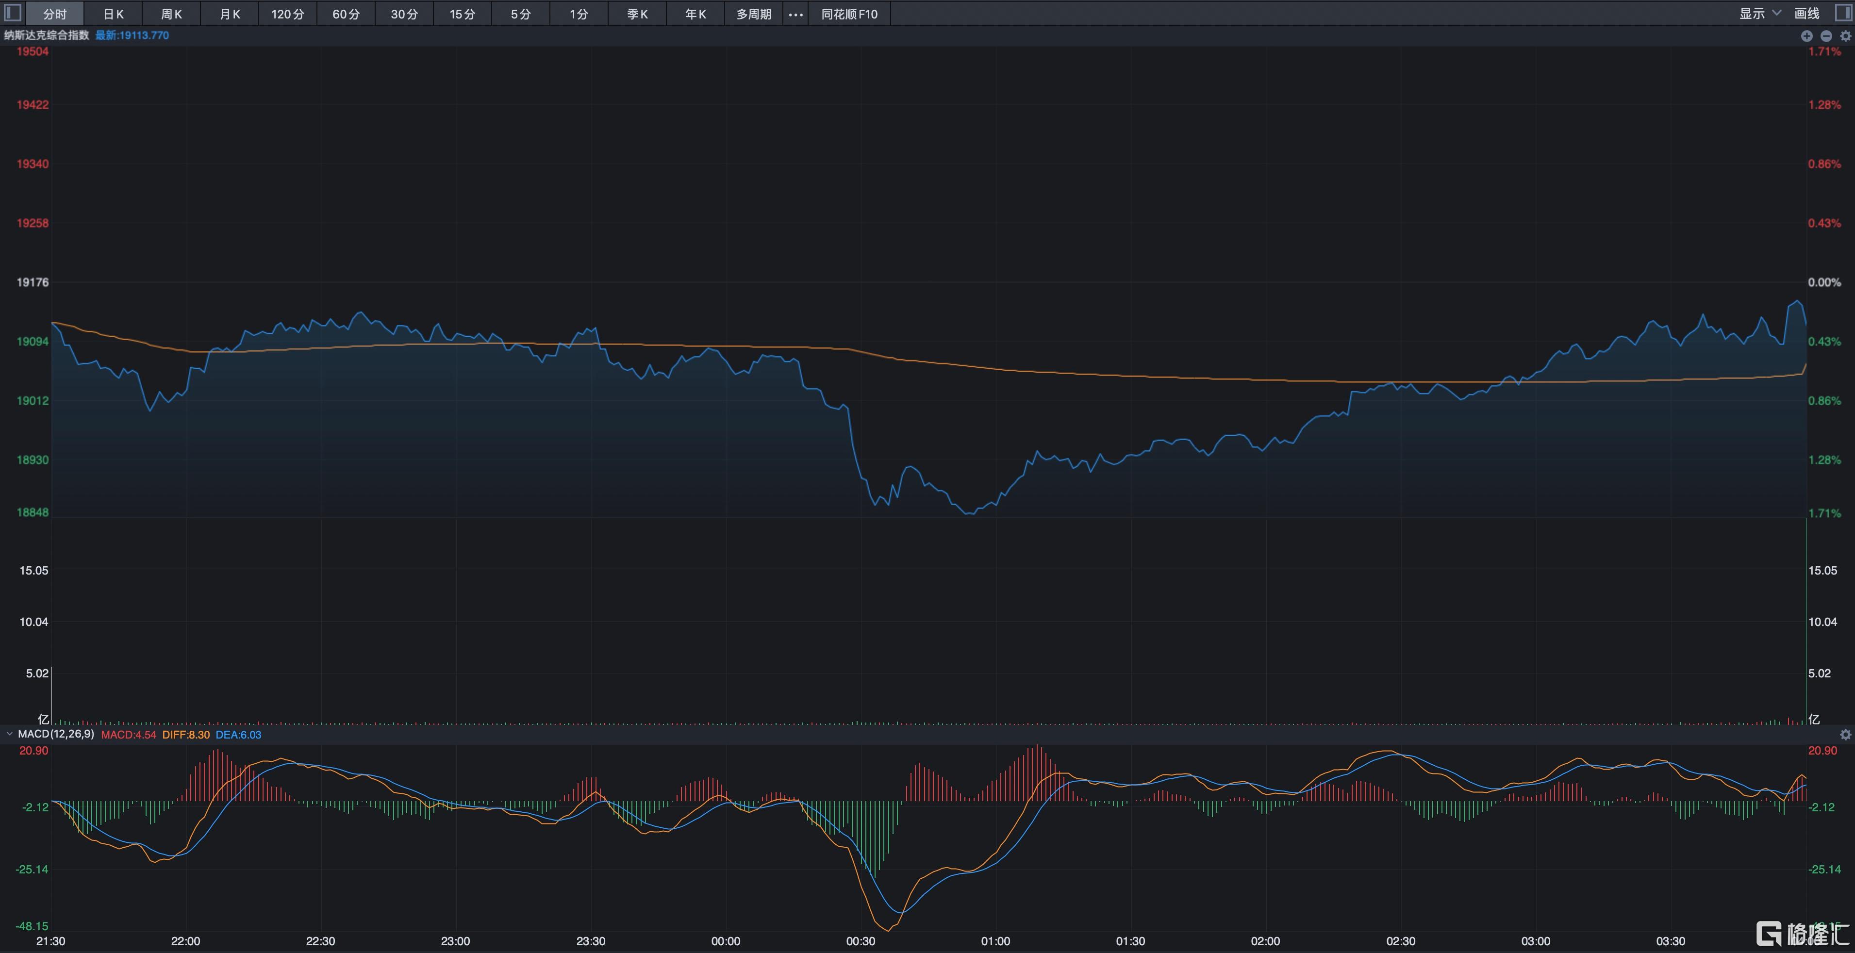This screenshot has width=1855, height=953.
Task: Select the 15分 period tab
Action: click(x=463, y=15)
